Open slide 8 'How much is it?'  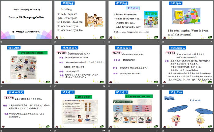coord(188,64)
